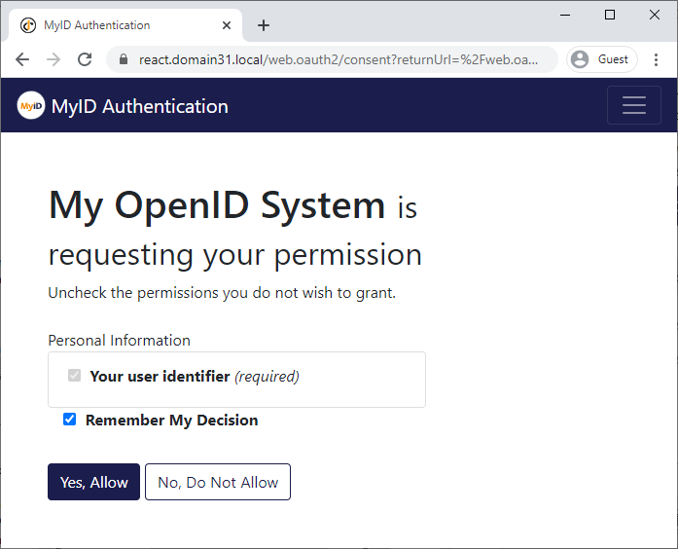Click the MyID logo in the header

[x=31, y=105]
